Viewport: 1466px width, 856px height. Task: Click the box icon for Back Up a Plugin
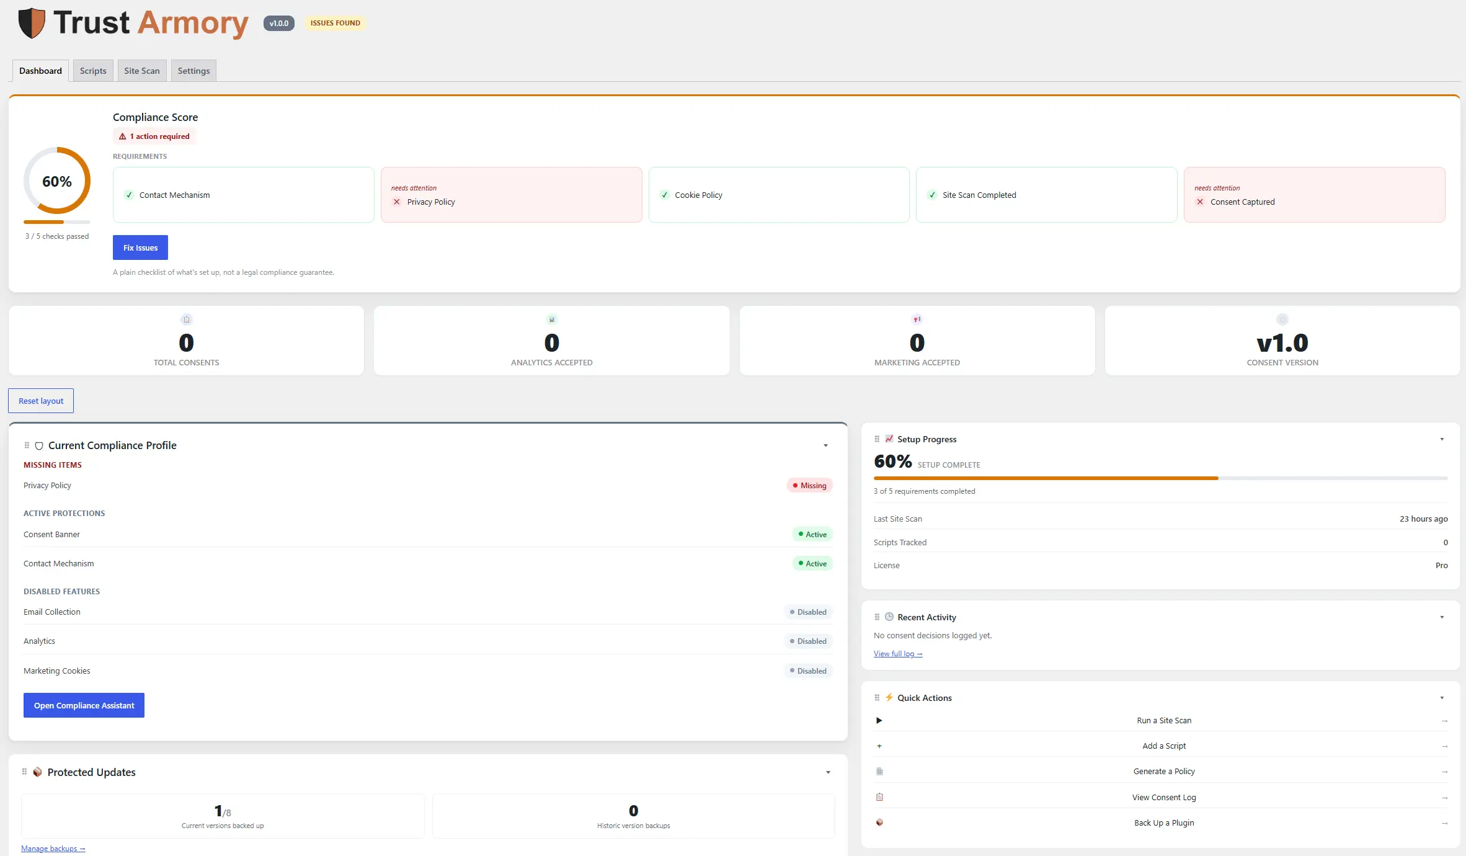point(879,823)
